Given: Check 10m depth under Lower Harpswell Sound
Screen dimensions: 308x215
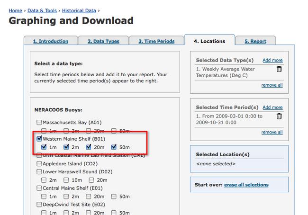Looking at the screenshot, I should coord(66,180).
